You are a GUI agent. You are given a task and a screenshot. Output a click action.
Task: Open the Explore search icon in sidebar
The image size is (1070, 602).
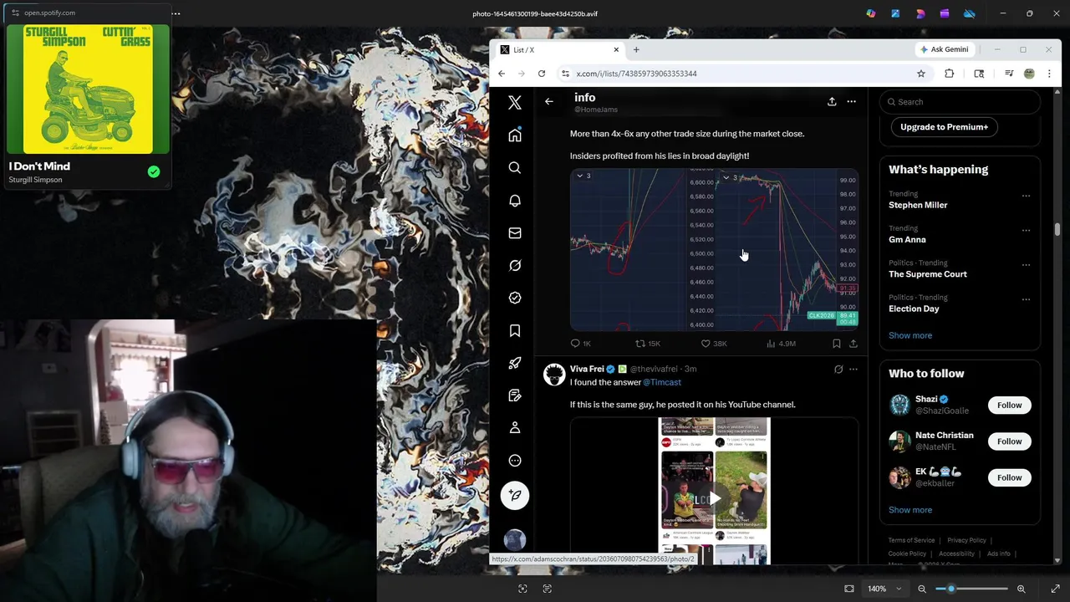[x=515, y=168]
